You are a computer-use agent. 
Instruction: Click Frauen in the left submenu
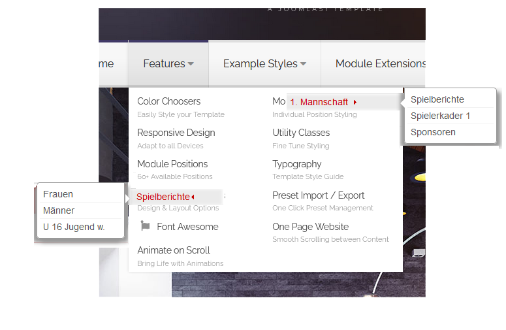(x=58, y=194)
